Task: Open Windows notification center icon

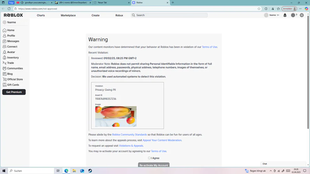Action: [305, 171]
